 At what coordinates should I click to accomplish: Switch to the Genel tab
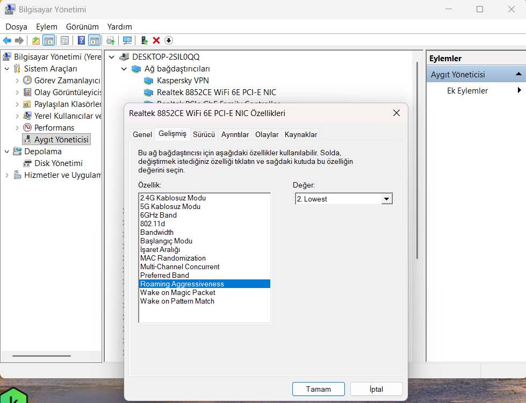click(142, 134)
